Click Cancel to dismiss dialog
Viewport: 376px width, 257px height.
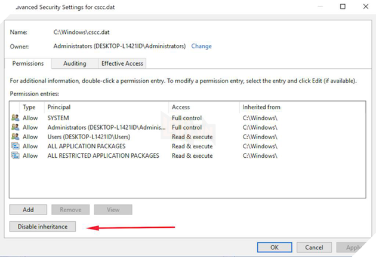pyautogui.click(x=314, y=247)
